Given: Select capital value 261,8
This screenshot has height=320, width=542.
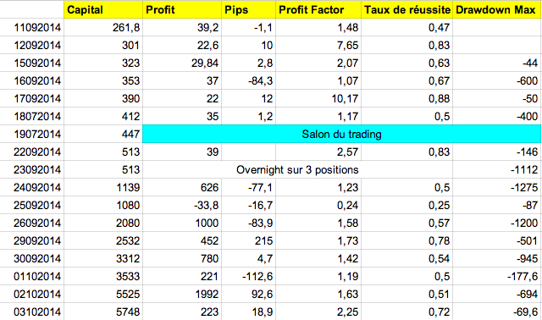Looking at the screenshot, I should pos(103,27).
